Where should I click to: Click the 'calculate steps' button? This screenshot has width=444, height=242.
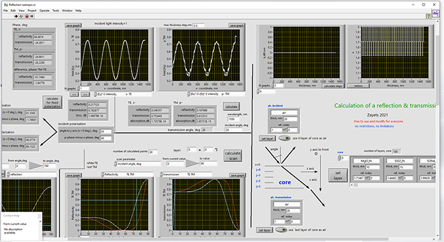[x=333, y=85]
